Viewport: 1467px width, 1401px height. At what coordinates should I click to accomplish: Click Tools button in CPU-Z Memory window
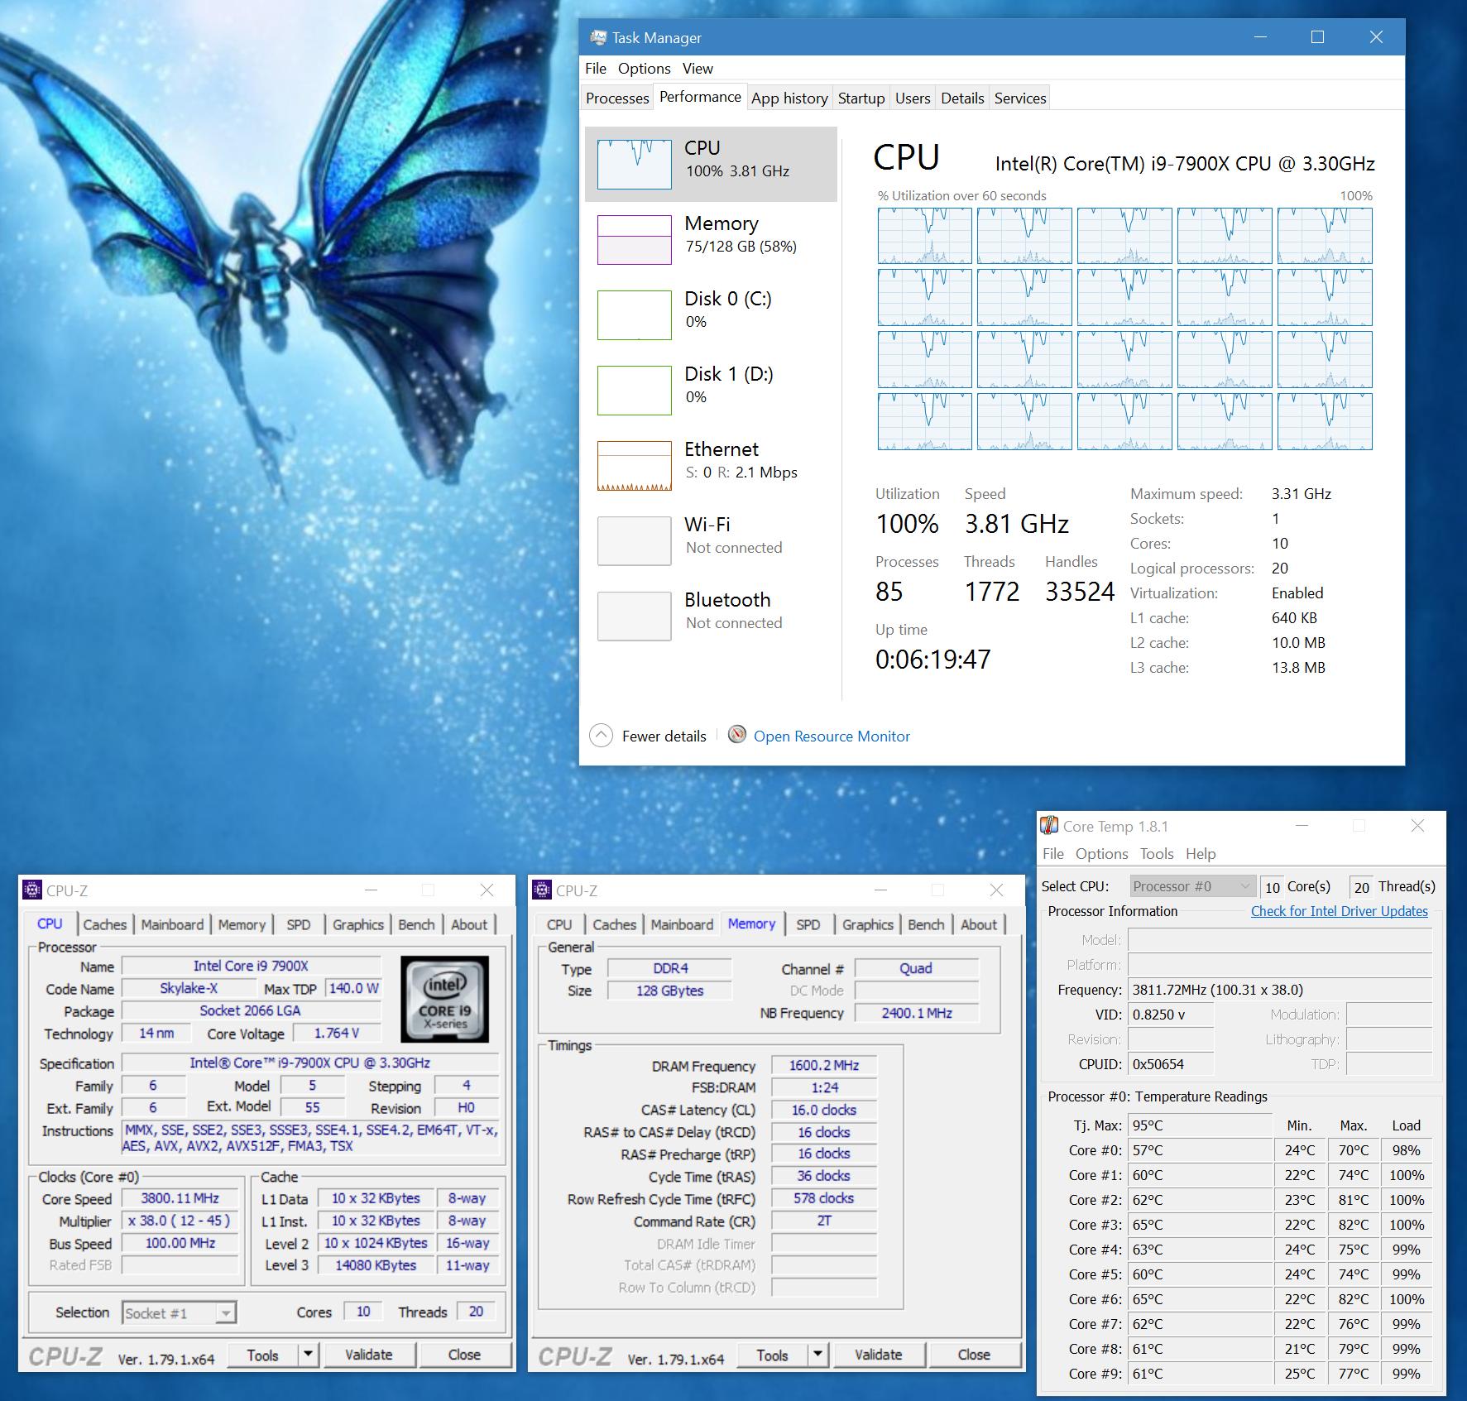(x=772, y=1355)
